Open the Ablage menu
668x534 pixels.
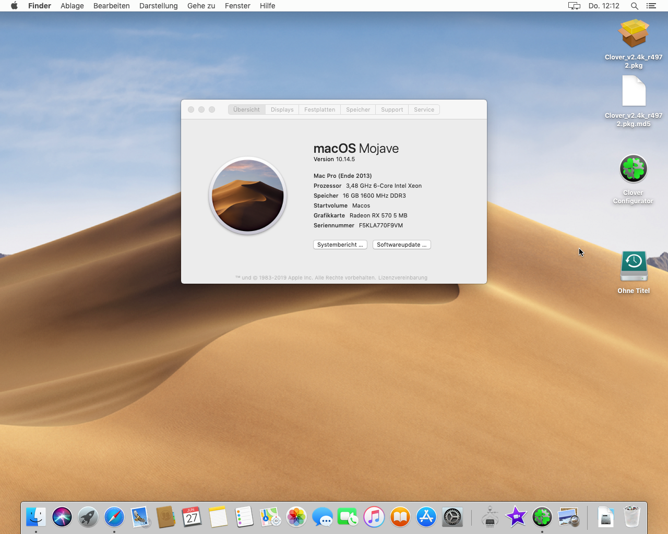coord(72,6)
